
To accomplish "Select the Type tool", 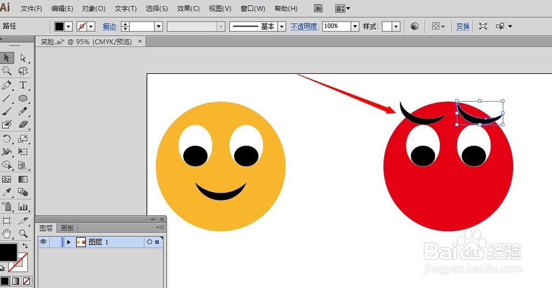I will [x=23, y=85].
